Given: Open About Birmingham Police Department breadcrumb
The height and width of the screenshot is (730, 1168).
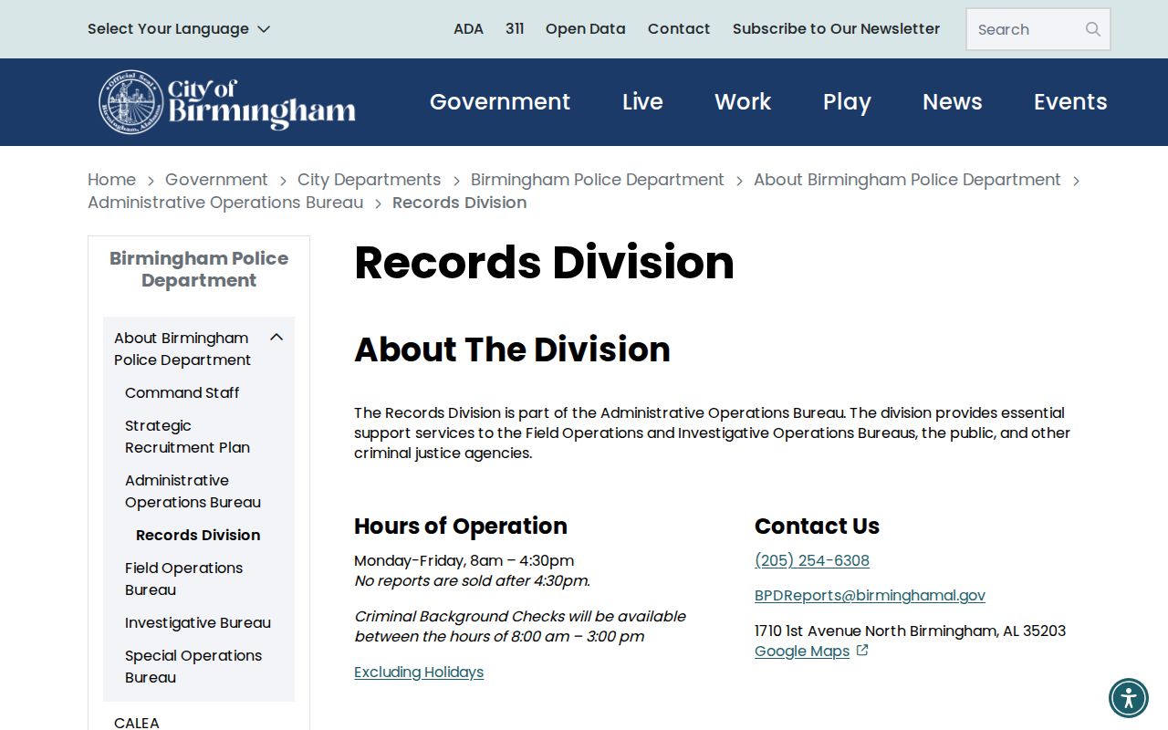Looking at the screenshot, I should point(907,180).
